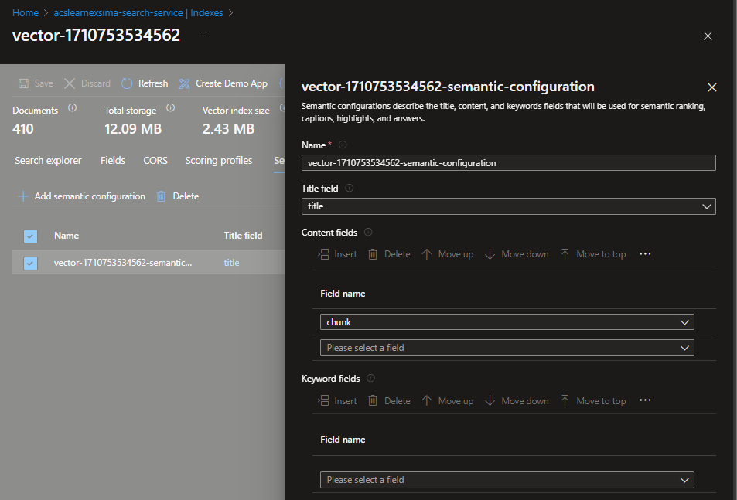Open the acslearnexsima-search-service Indexes breadcrumb

(x=138, y=13)
